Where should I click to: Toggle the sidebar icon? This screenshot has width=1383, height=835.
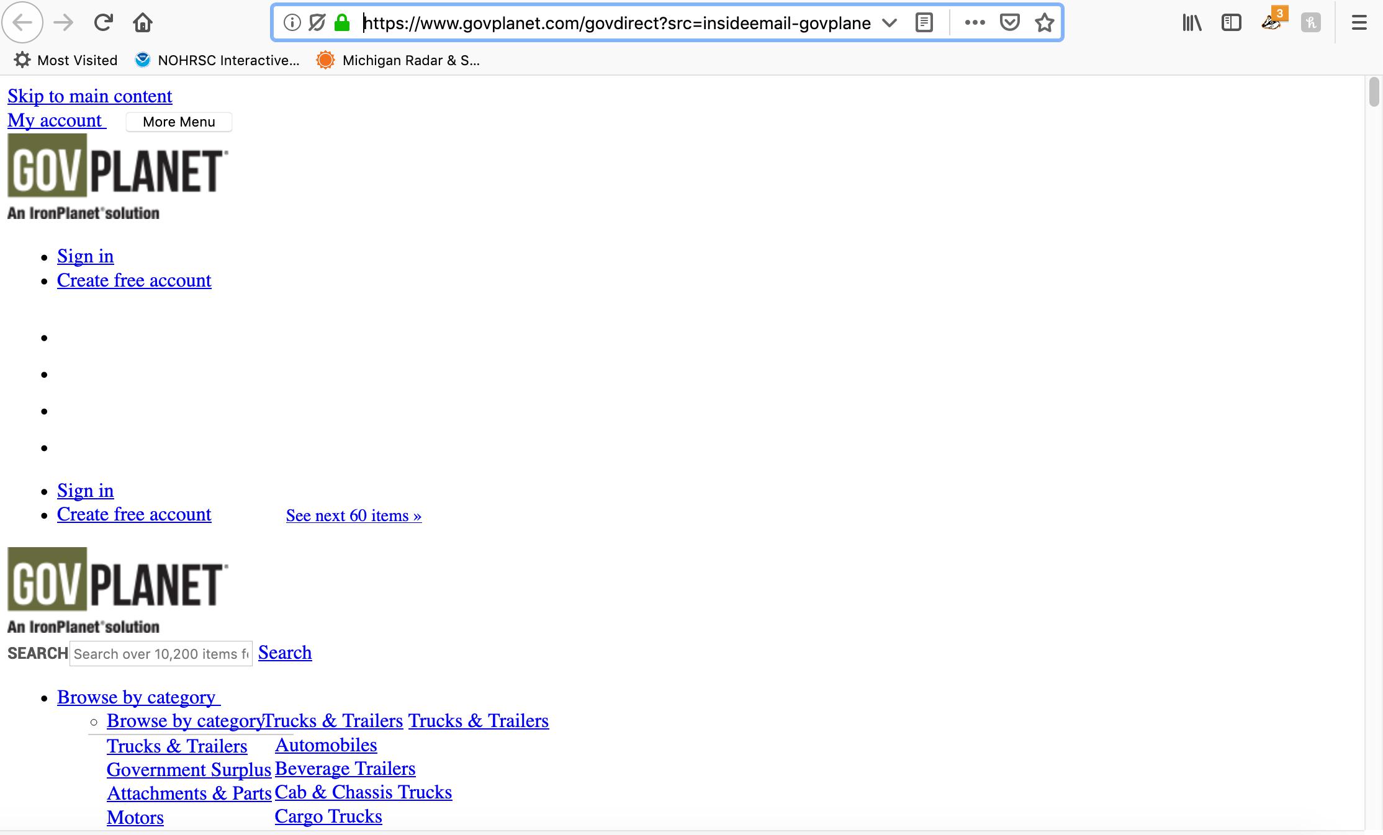[1232, 22]
